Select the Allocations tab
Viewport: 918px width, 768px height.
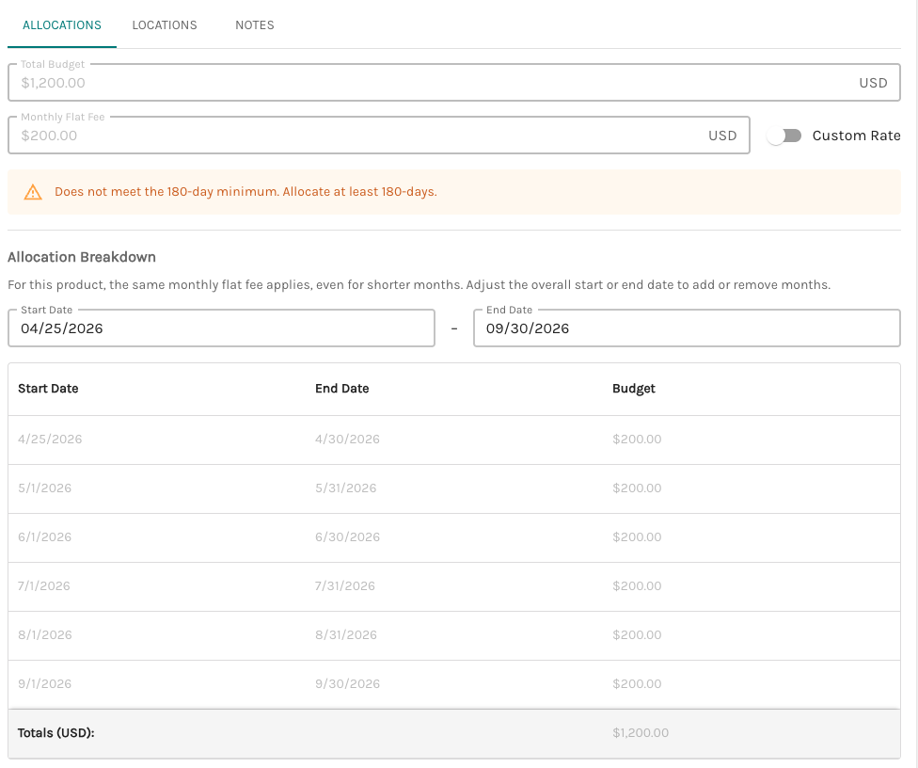pos(62,25)
